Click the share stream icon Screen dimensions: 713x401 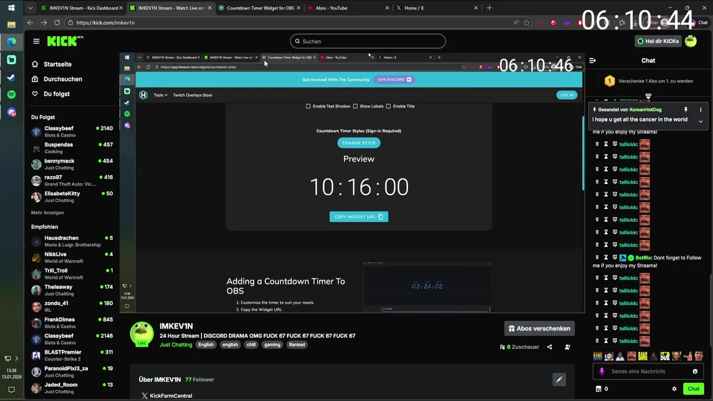coord(549,347)
